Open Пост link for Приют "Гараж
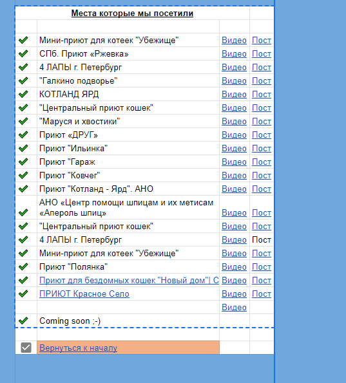This screenshot has height=383, width=346. click(x=262, y=162)
